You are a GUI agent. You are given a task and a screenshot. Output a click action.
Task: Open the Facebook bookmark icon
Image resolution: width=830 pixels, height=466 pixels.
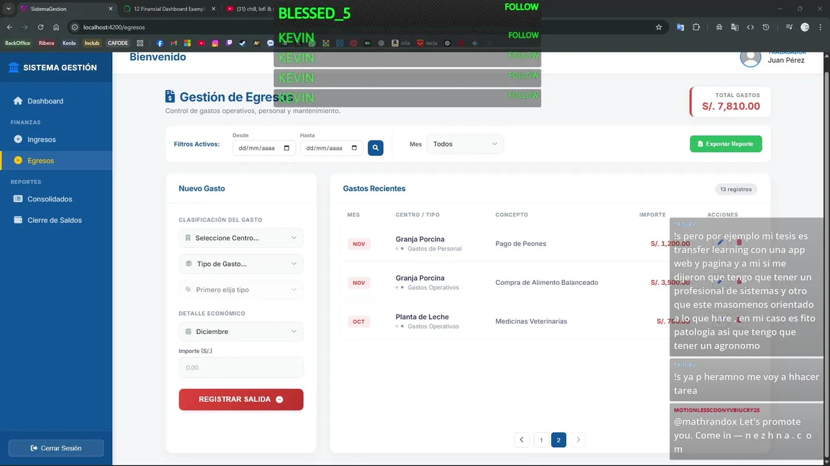[160, 43]
